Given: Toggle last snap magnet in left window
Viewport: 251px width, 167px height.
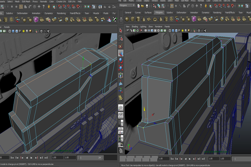Looking at the screenshot, I should coord(78,7).
